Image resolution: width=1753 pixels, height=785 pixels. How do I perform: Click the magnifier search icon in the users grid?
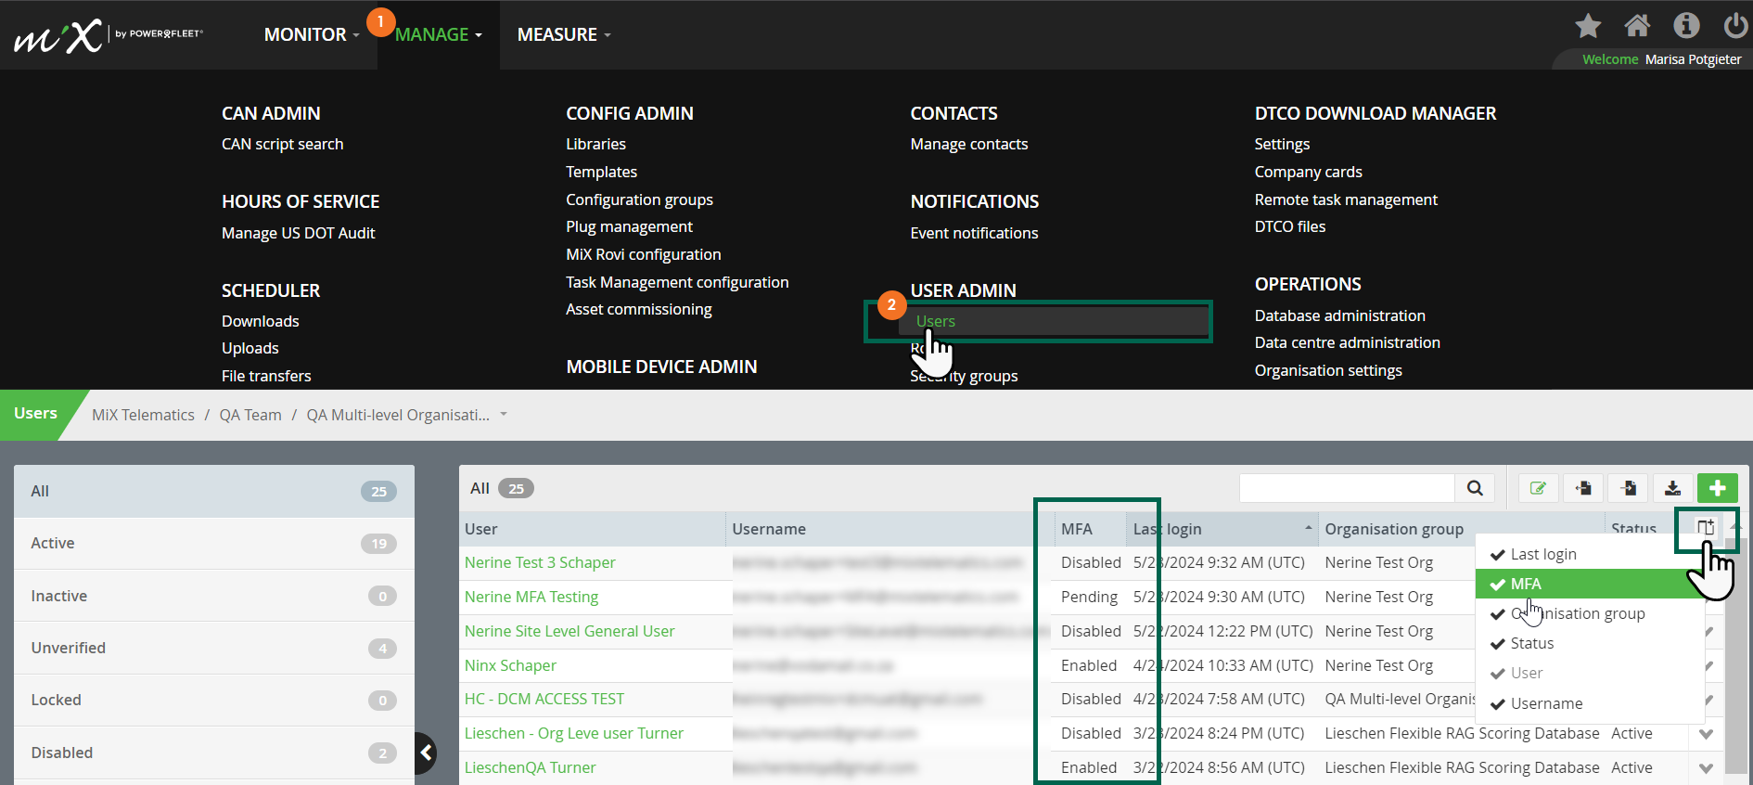coord(1475,488)
